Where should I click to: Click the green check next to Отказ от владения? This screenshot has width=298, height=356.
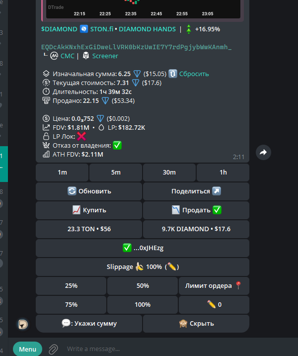(117, 145)
